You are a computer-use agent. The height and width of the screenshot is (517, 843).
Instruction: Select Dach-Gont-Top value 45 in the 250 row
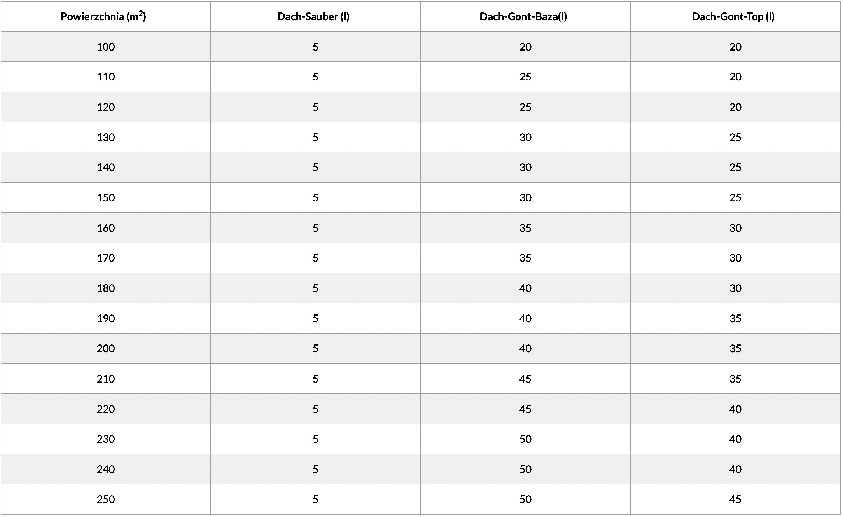tap(735, 500)
